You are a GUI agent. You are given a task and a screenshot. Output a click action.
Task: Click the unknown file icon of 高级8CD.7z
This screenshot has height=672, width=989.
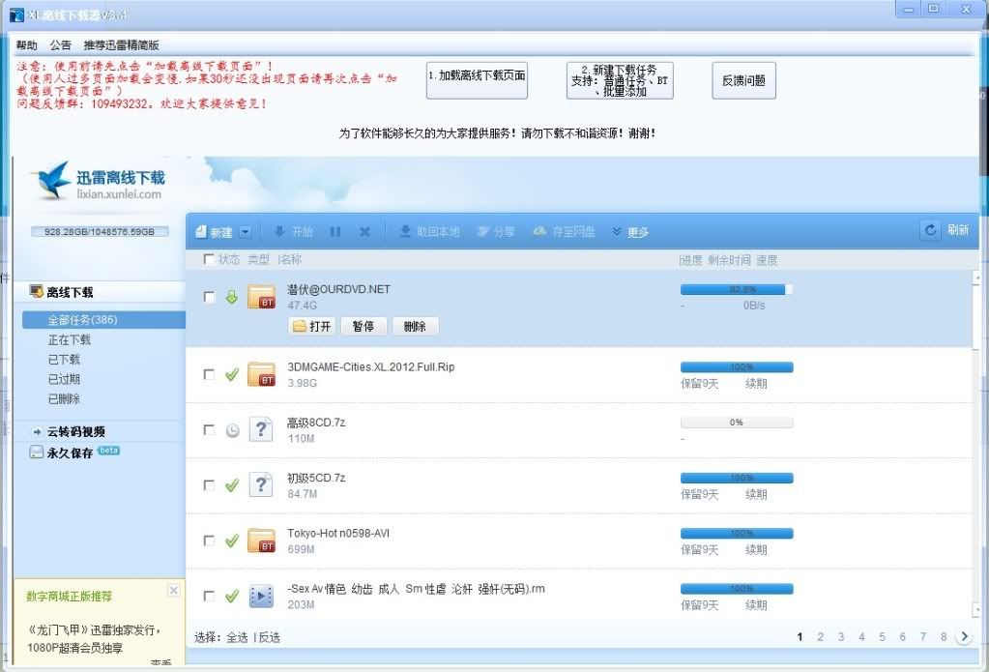click(260, 429)
